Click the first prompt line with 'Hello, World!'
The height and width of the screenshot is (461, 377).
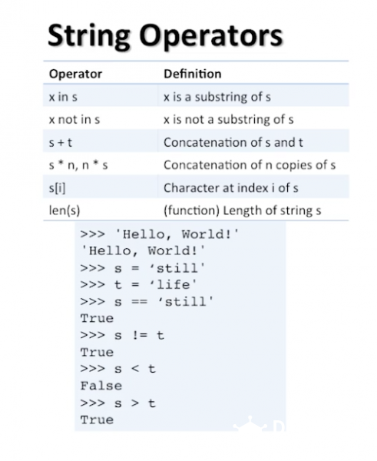tap(160, 234)
